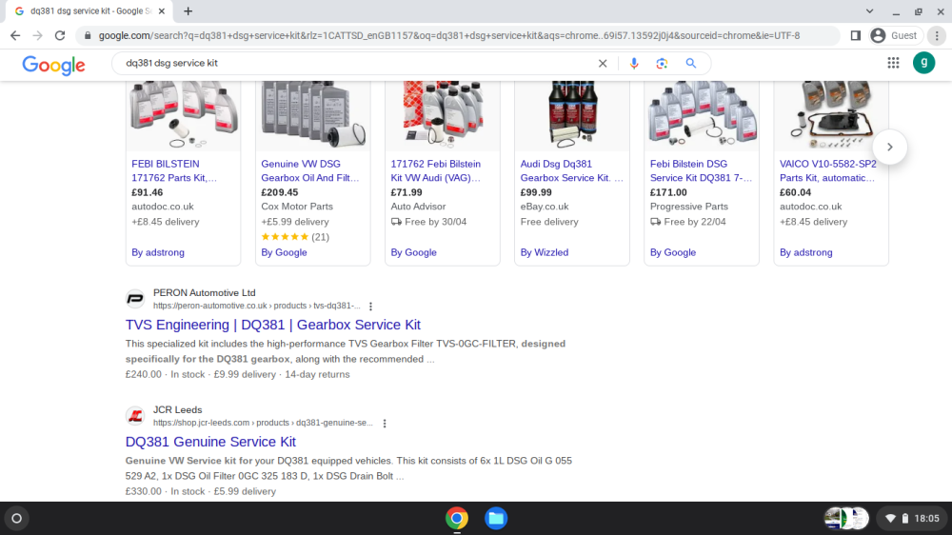The image size is (952, 535).
Task: Open Chrome from the shelf
Action: pos(457,519)
